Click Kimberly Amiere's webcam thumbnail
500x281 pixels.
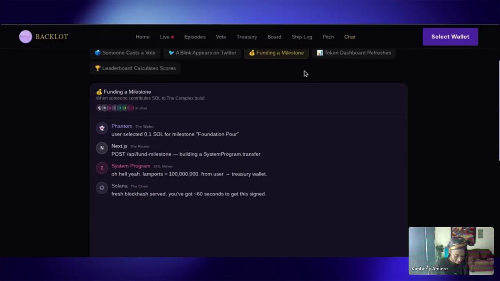point(451,251)
